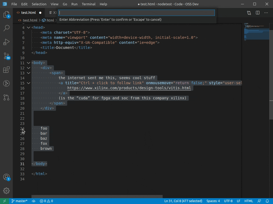Click the word brown on line 28

46,148
